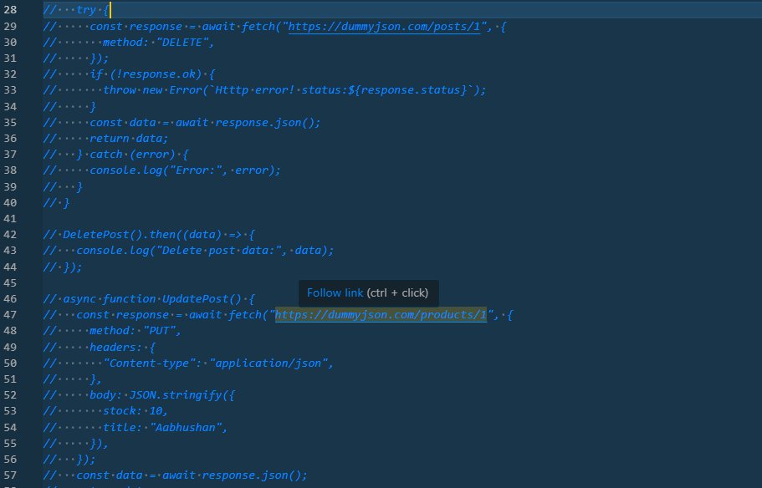Click 'catch (error)' text

pos(132,155)
